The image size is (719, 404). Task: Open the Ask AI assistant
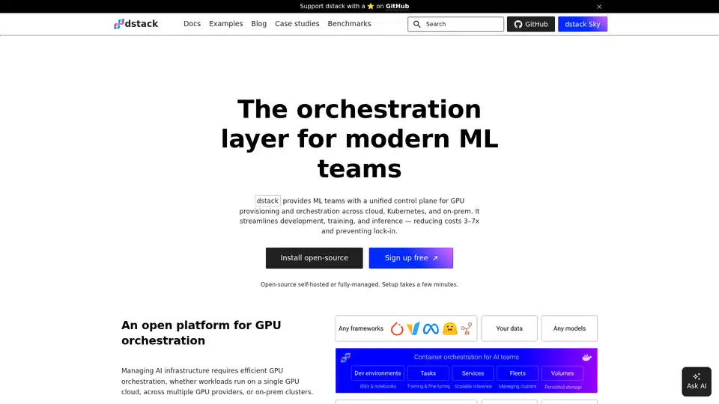click(696, 381)
